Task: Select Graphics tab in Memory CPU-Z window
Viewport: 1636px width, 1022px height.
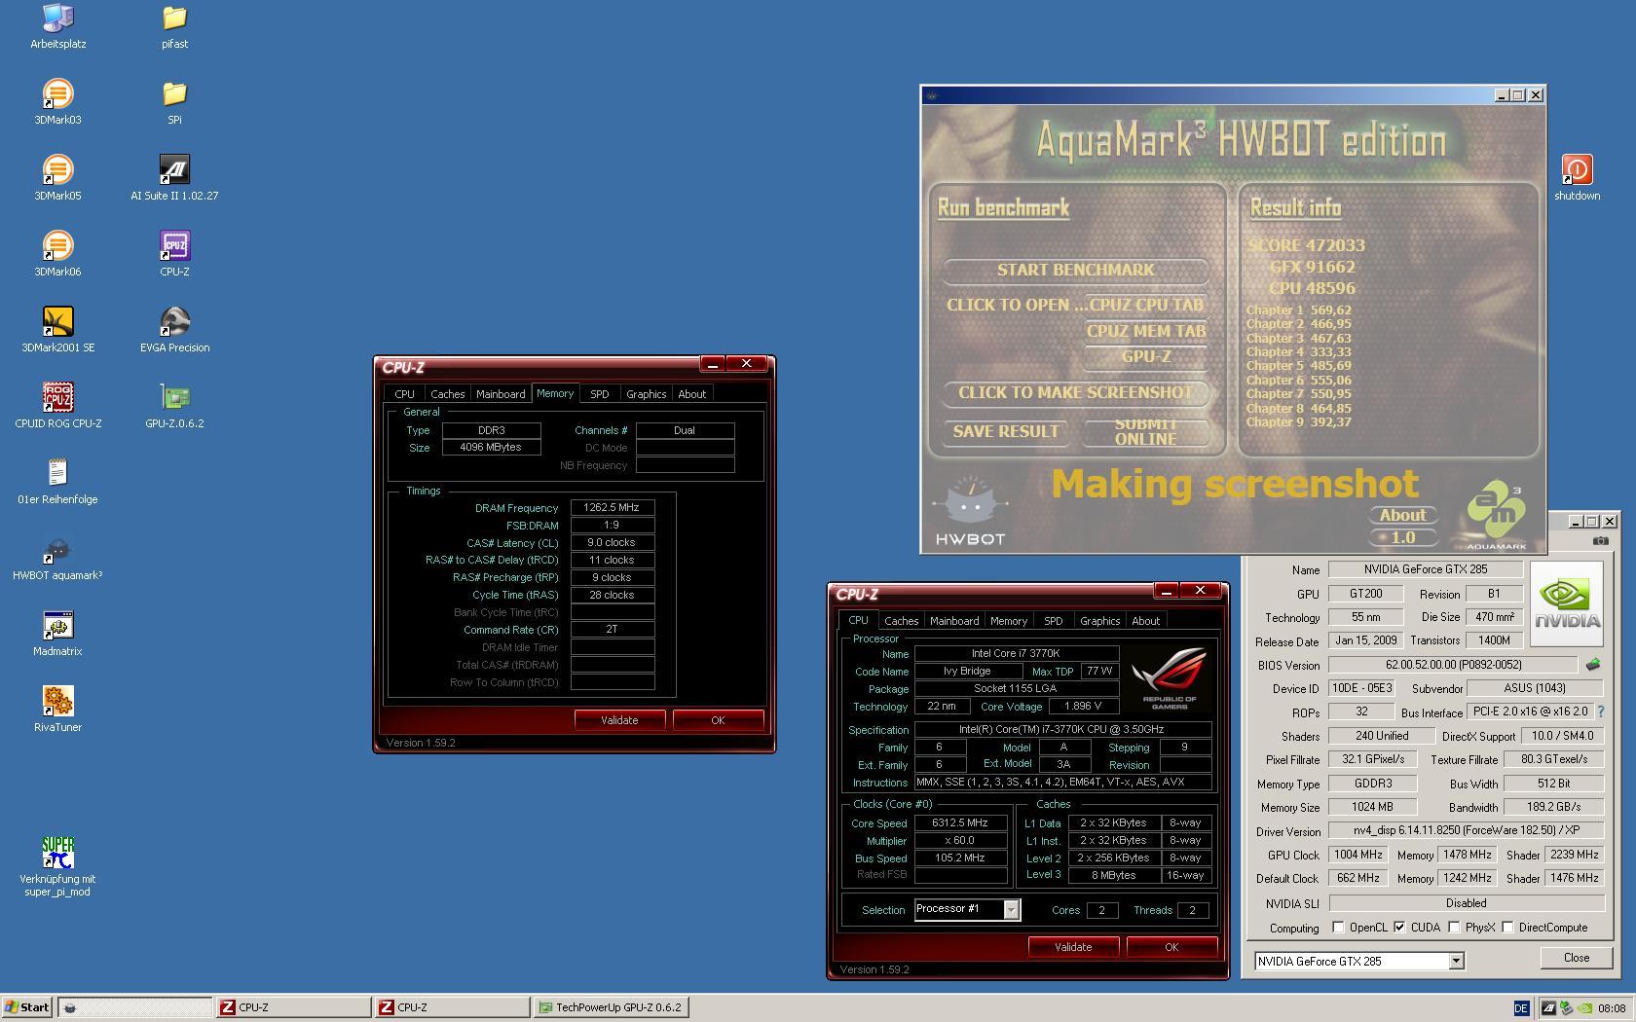Action: [x=647, y=394]
